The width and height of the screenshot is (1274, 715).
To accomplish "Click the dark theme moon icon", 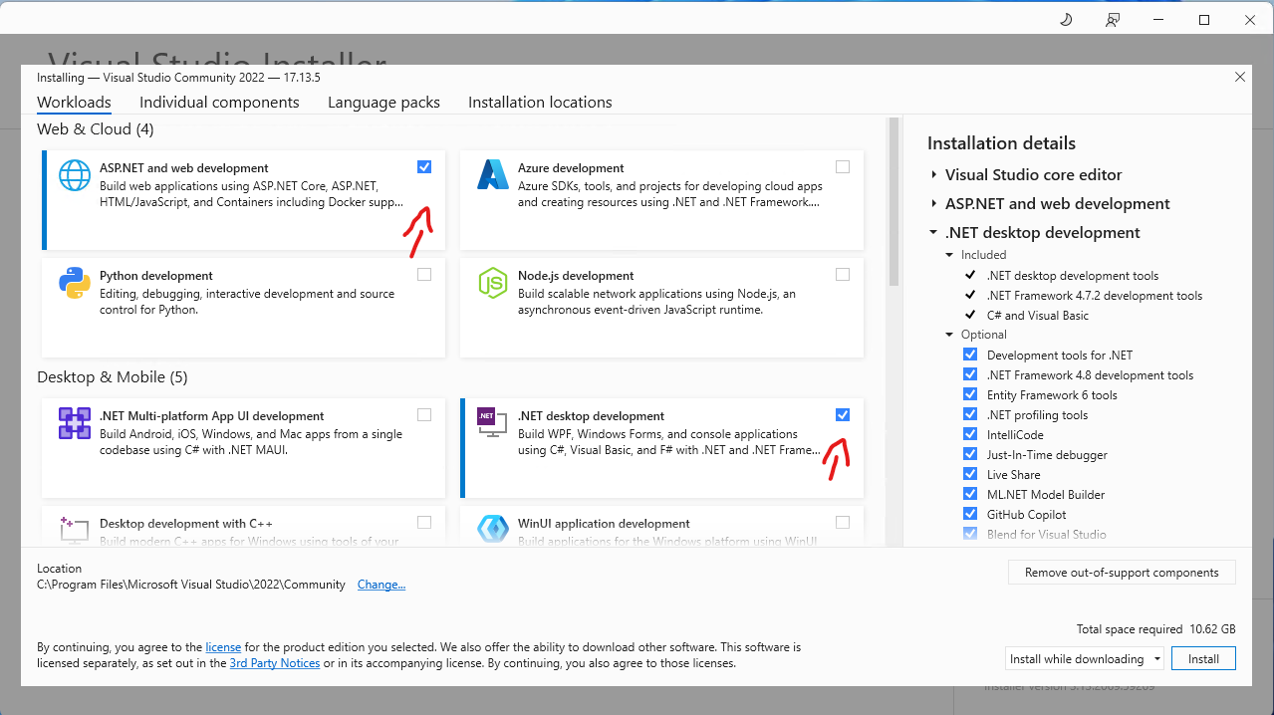I will (1066, 20).
